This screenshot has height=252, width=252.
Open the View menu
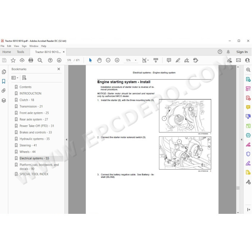pyautogui.click(x=17, y=46)
